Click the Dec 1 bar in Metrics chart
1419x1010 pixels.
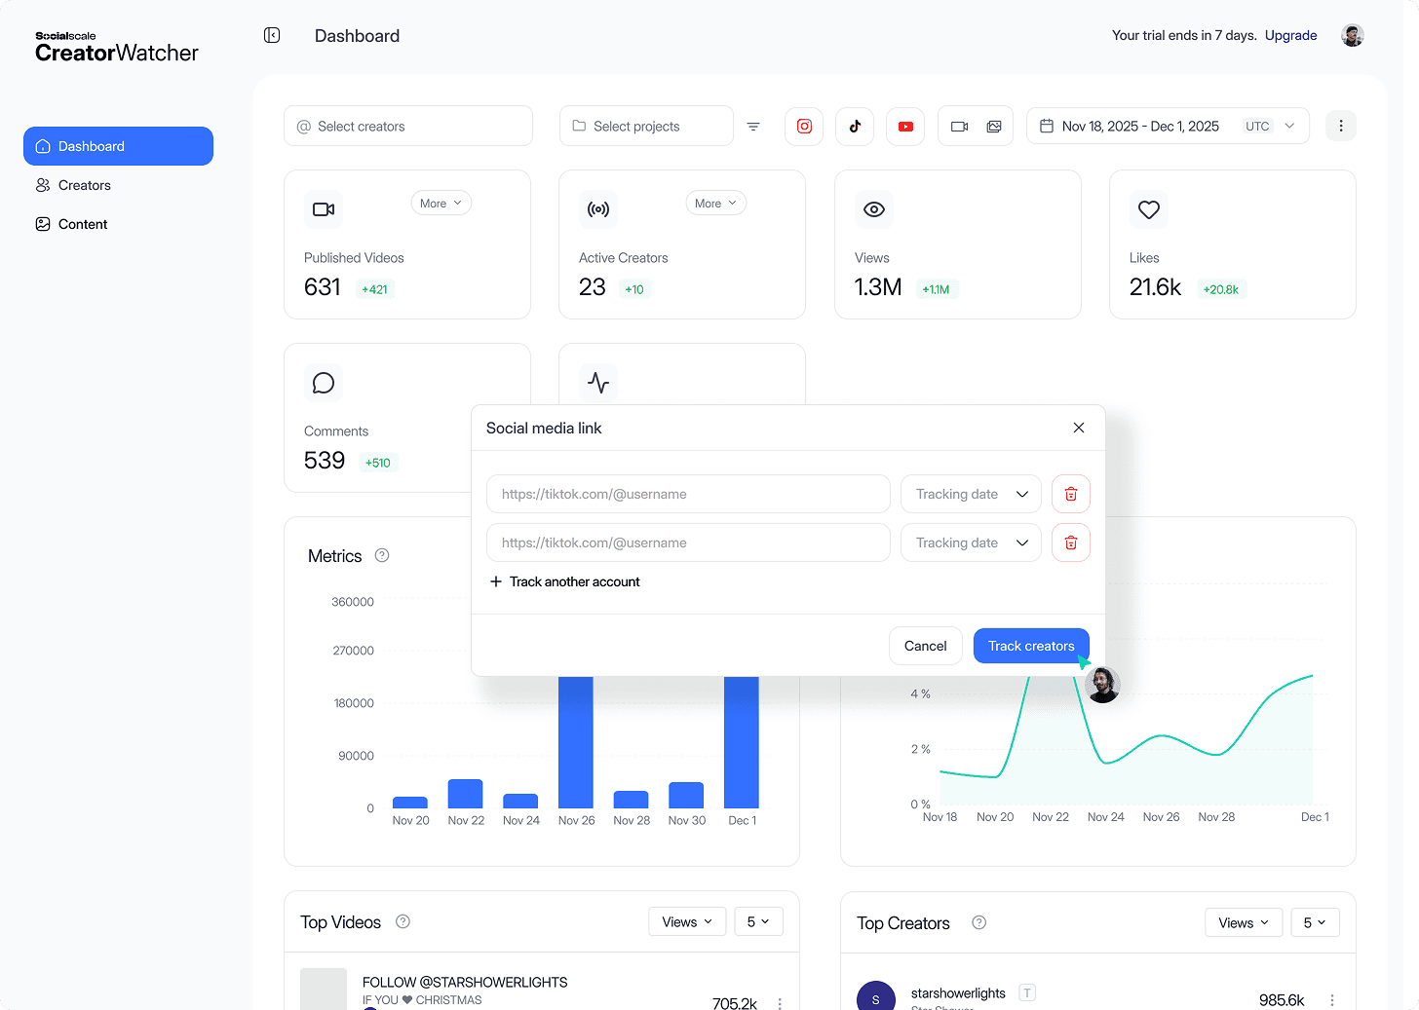tap(742, 742)
